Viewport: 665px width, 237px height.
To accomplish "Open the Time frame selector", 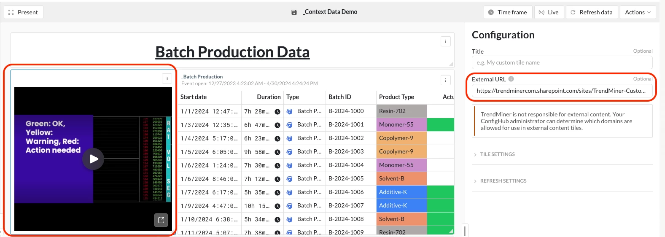I will [508, 12].
